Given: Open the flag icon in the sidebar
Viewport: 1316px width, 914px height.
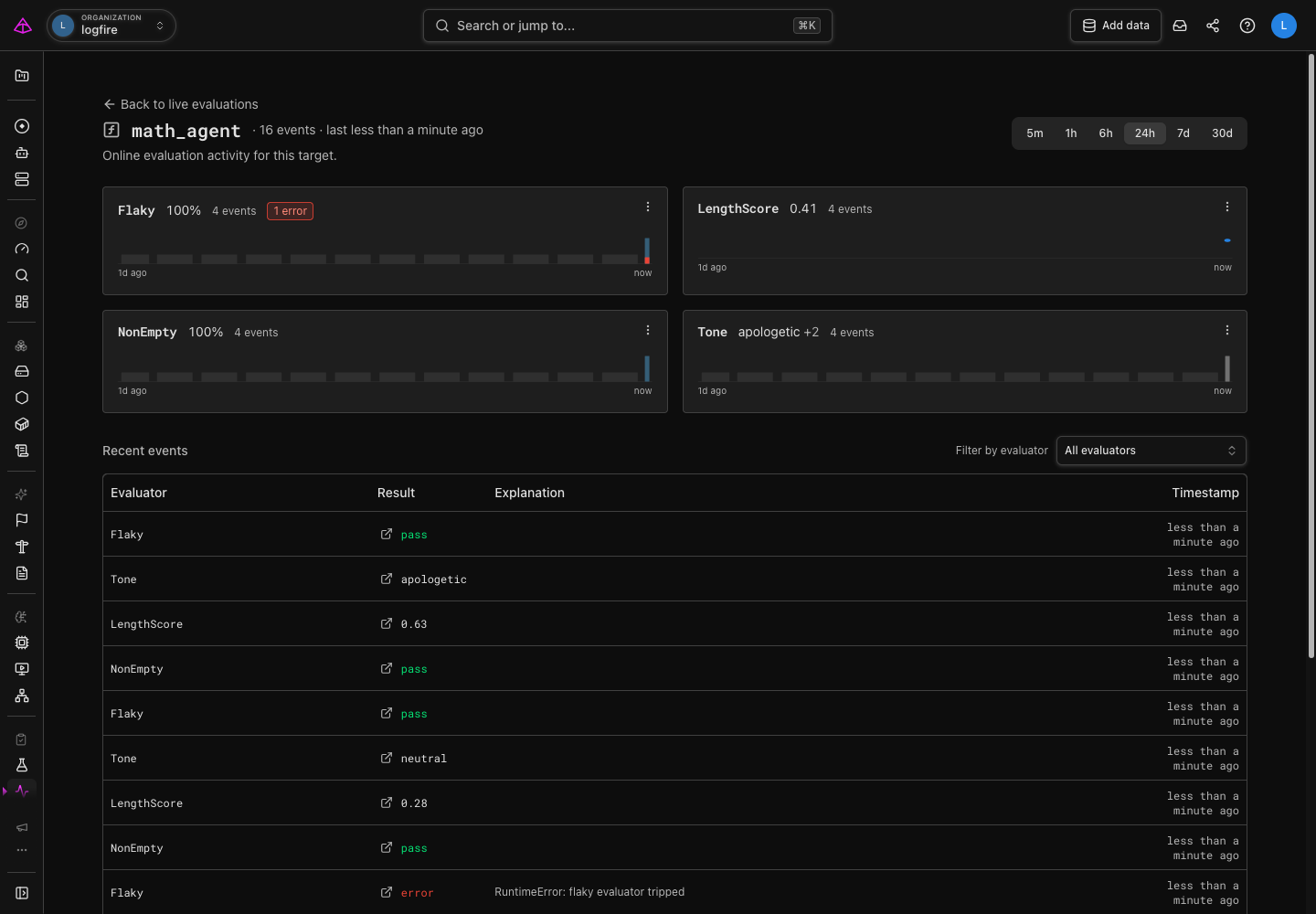Looking at the screenshot, I should [x=22, y=520].
